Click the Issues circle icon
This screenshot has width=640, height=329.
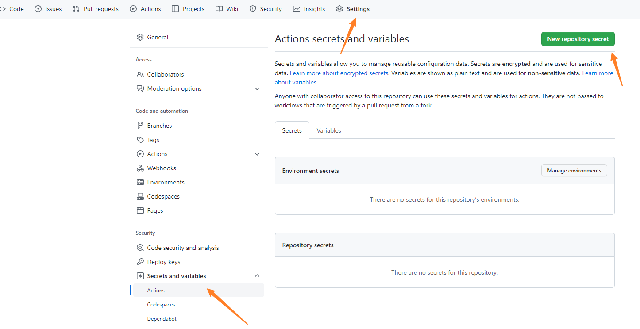pyautogui.click(x=38, y=9)
